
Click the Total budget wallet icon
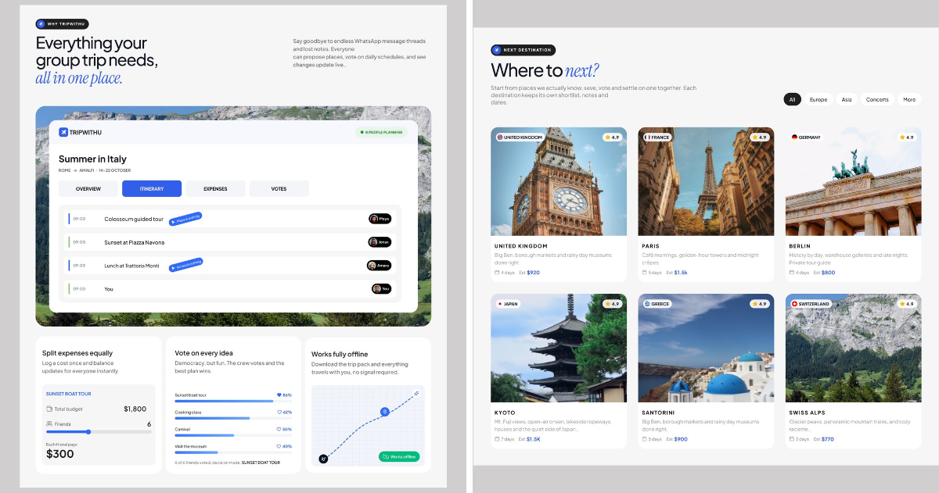49,409
